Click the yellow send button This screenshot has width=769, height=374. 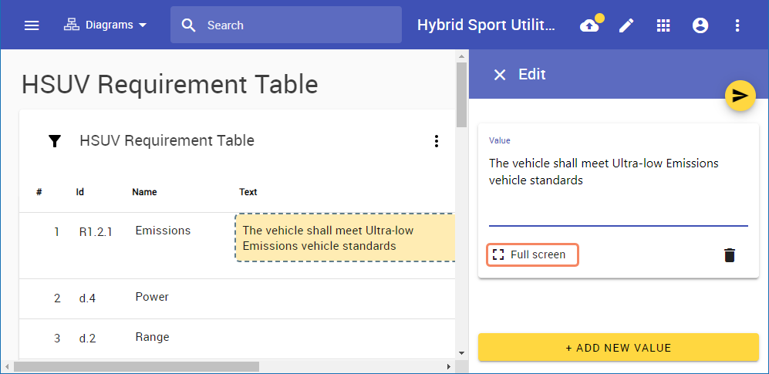740,96
